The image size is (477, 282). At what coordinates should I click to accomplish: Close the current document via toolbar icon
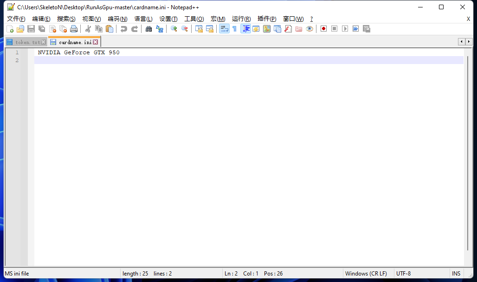52,29
